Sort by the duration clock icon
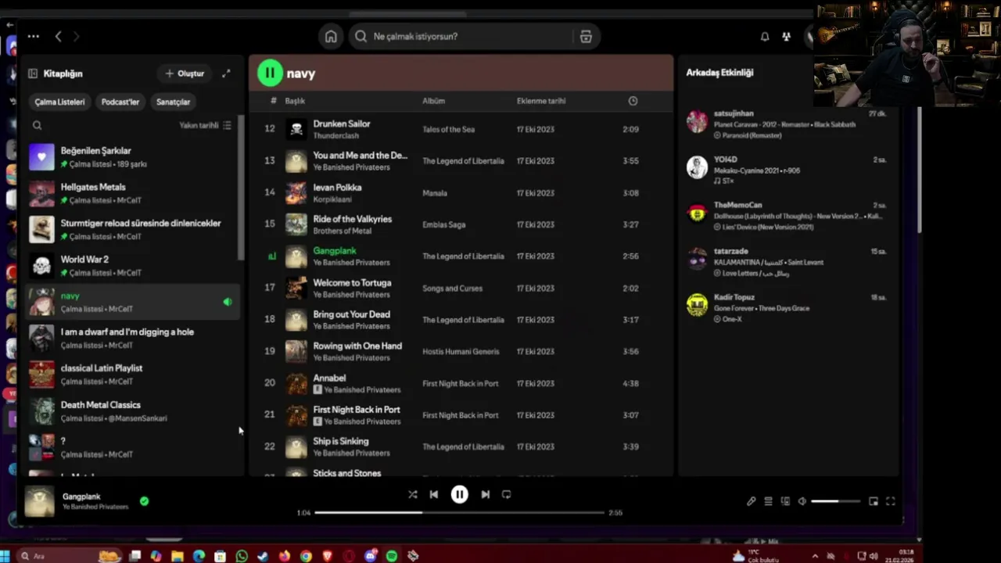Screen dimensions: 1001x563 (x=633, y=101)
